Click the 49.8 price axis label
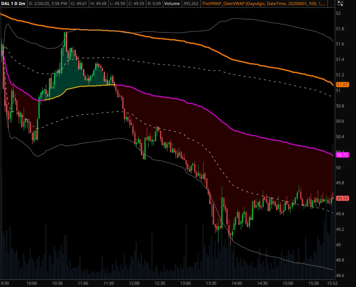 pos(340,183)
